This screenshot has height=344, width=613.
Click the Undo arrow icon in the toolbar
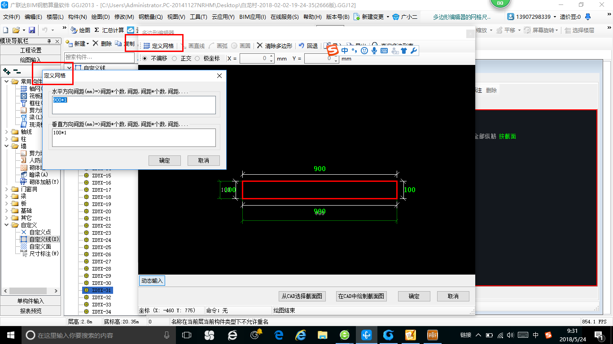[x=45, y=30]
